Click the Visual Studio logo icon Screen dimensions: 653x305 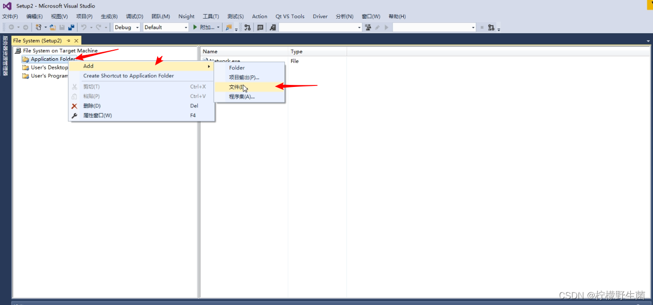point(7,6)
